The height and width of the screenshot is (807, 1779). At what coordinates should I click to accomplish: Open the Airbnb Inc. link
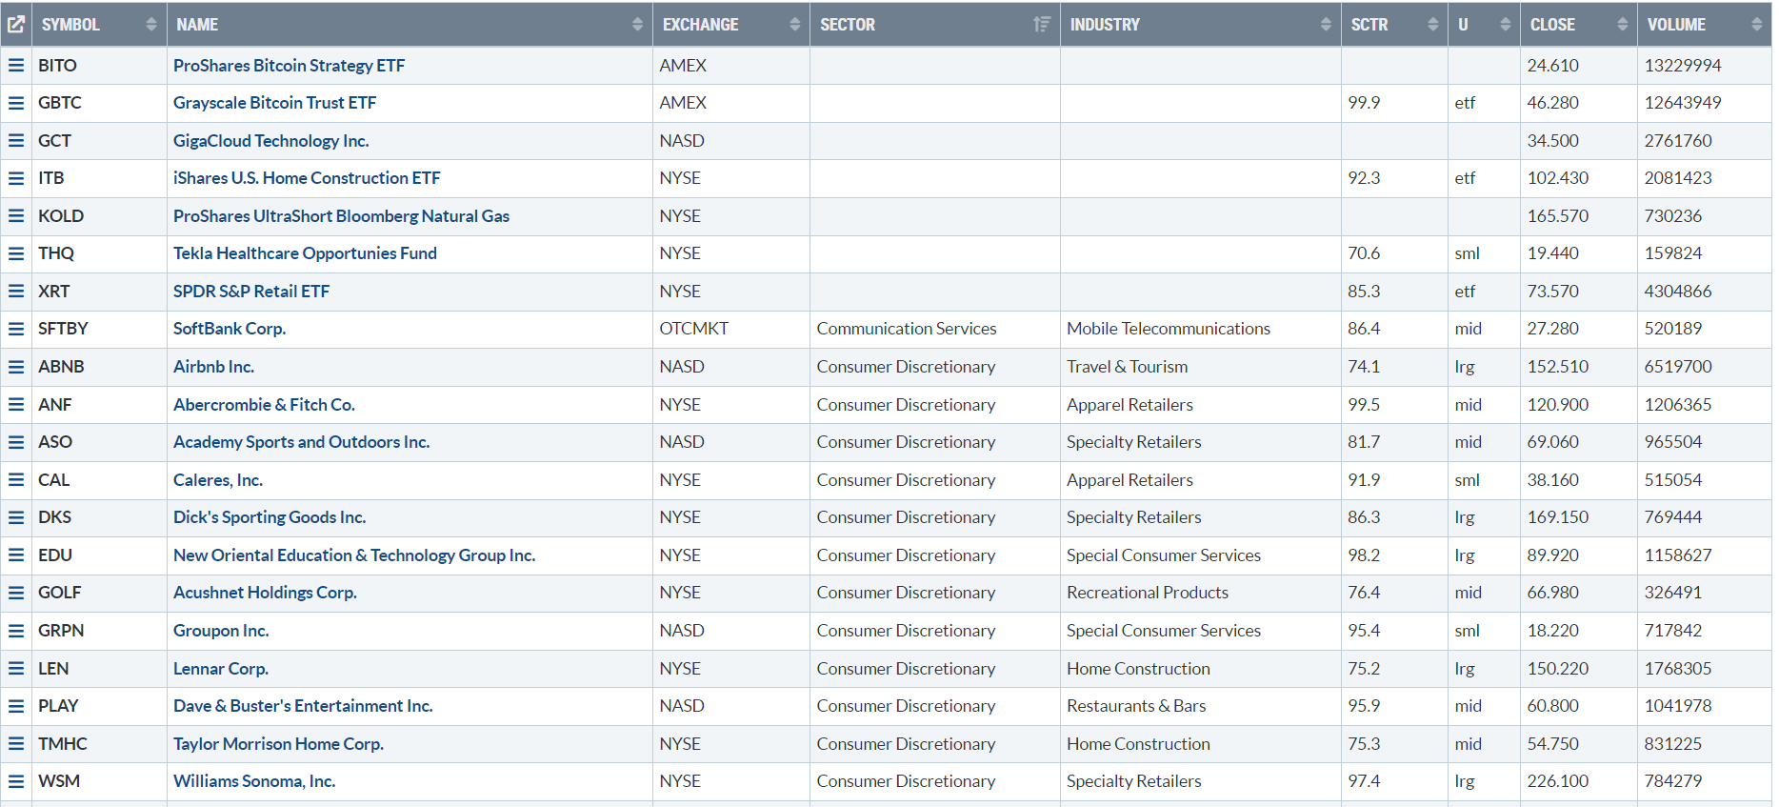(x=213, y=367)
